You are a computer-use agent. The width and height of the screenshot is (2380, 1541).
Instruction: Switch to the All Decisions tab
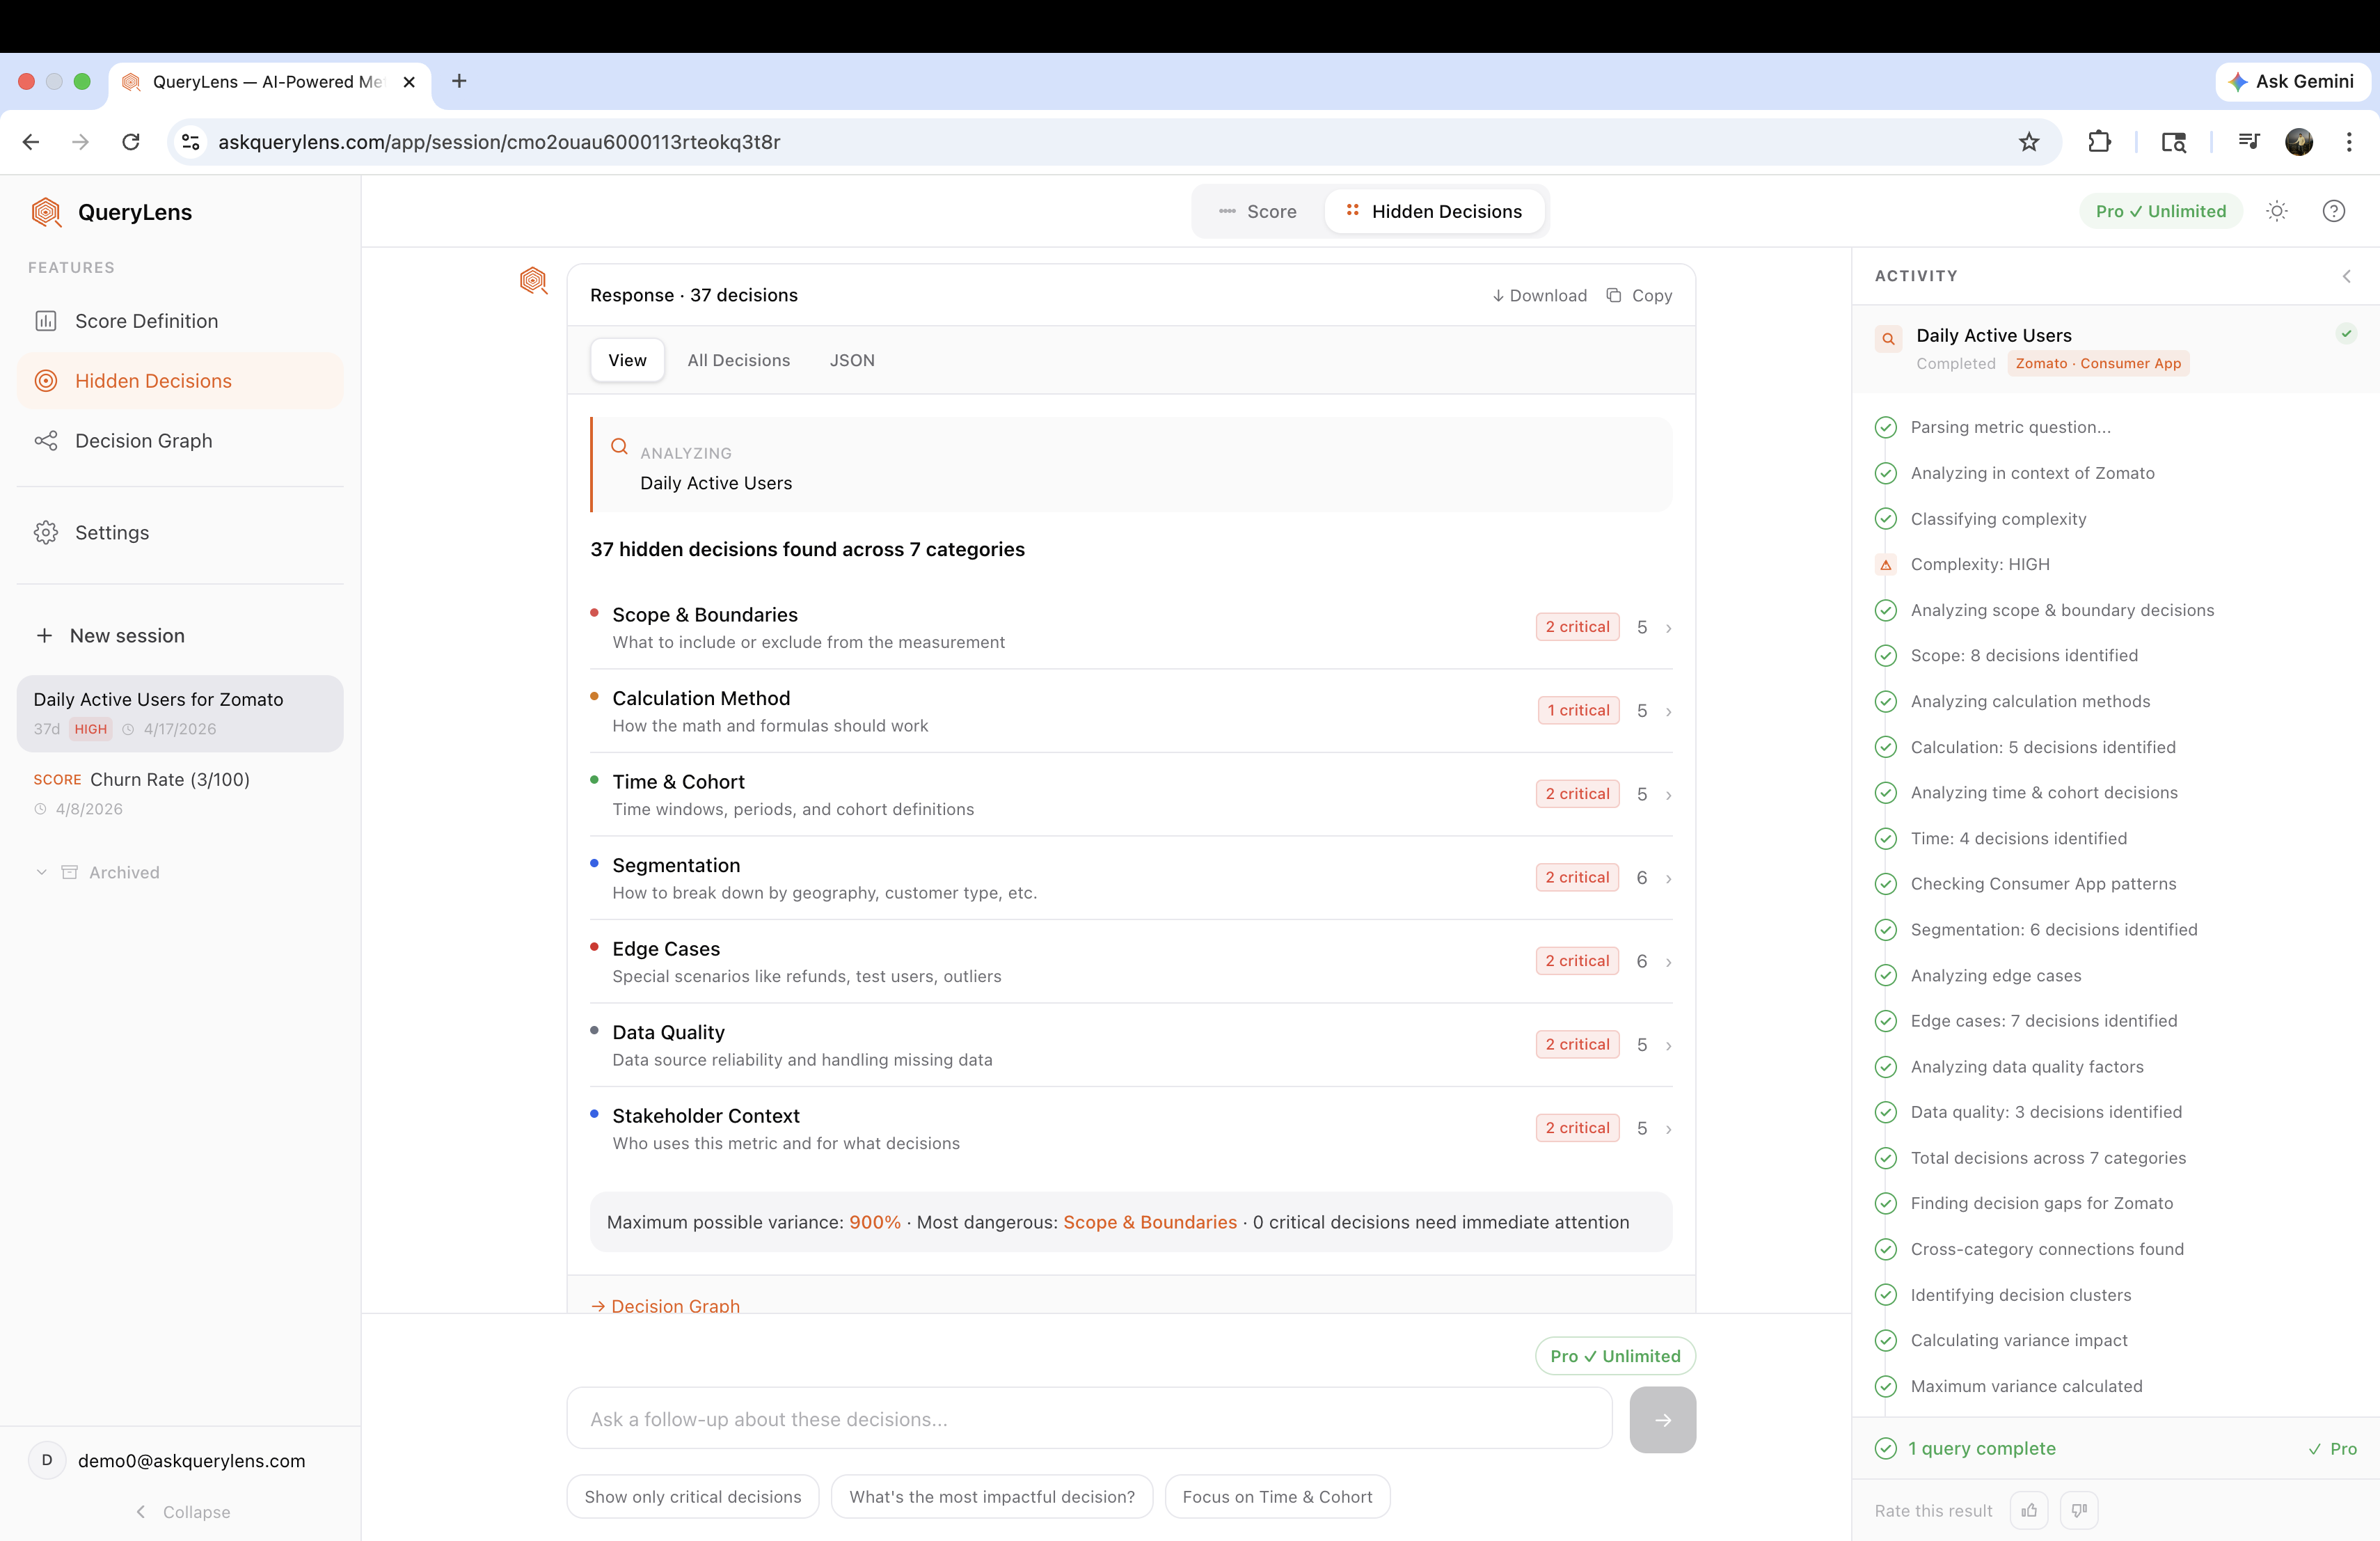coord(738,360)
